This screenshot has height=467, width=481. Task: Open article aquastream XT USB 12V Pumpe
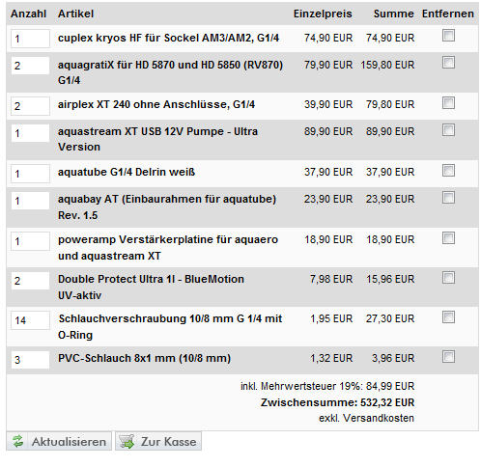coord(157,139)
